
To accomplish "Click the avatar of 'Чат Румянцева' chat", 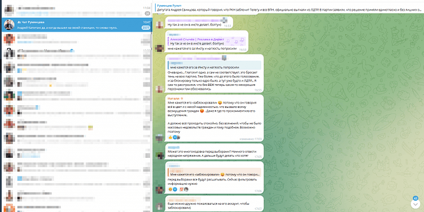I will pyautogui.click(x=9, y=25).
